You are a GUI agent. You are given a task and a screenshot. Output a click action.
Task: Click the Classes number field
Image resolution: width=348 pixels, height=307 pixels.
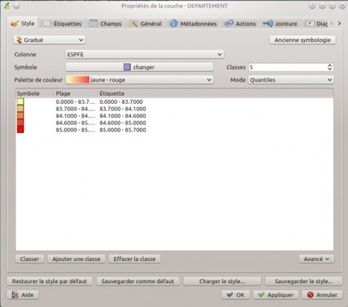coord(287,67)
